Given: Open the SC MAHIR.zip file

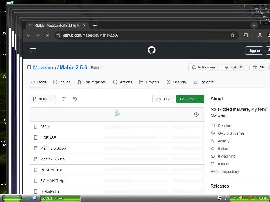Looking at the screenshot, I should point(52,181).
